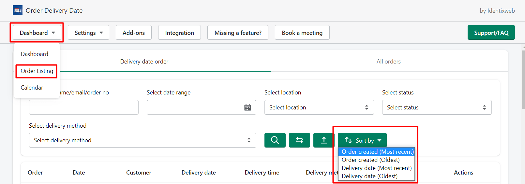This screenshot has height=184, width=525.
Task: Open the Select status combo box
Action: [437, 107]
